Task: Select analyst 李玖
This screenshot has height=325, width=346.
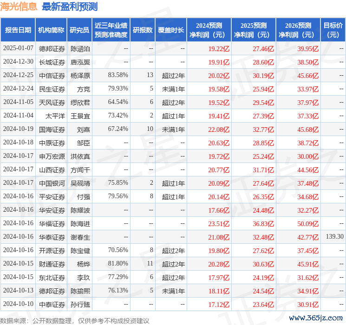Action: 84,278
